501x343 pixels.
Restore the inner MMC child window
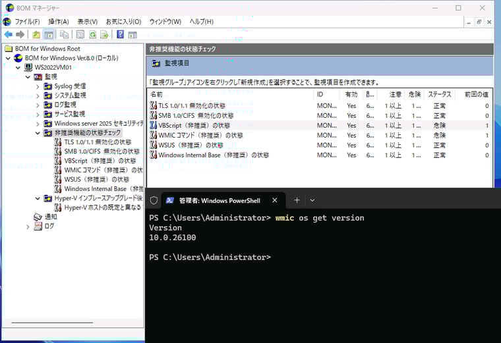click(x=479, y=22)
